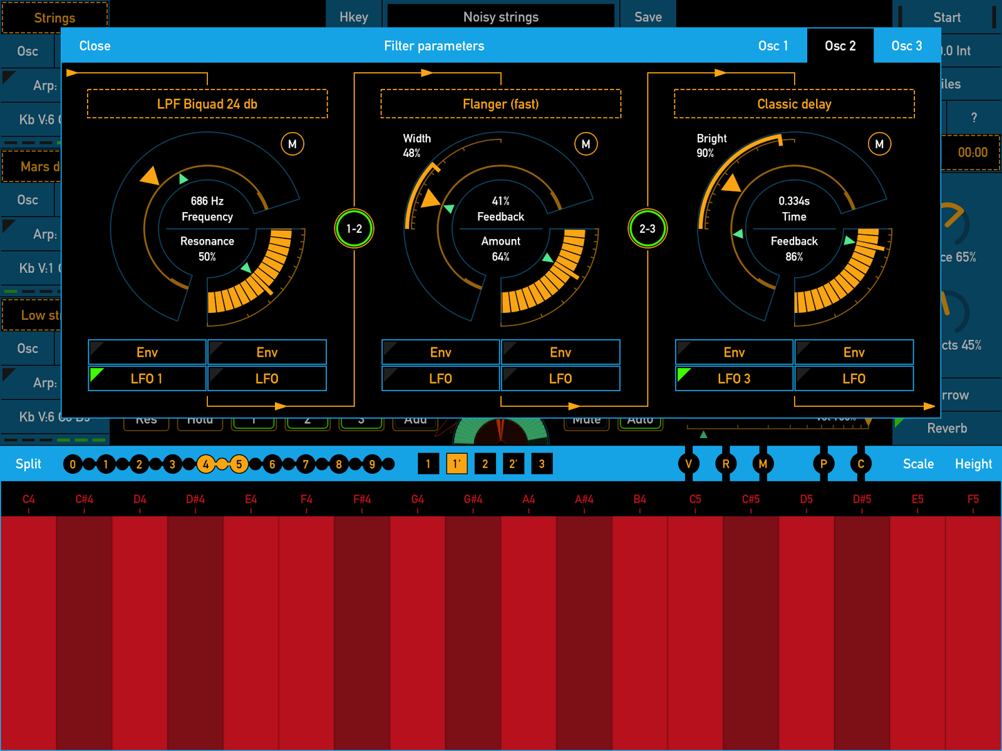Toggle the 1-2 filter routing connector

(x=354, y=228)
